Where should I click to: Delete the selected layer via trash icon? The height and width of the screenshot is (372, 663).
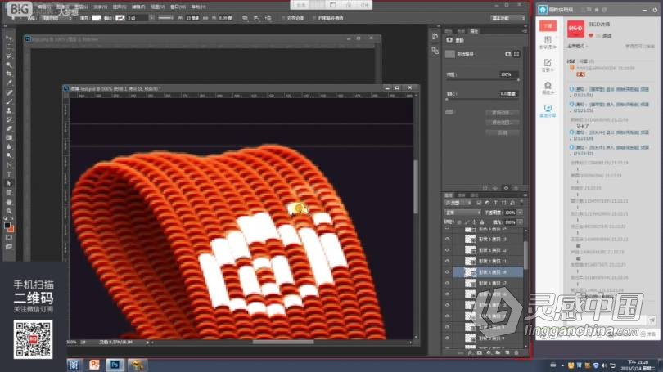tap(516, 353)
